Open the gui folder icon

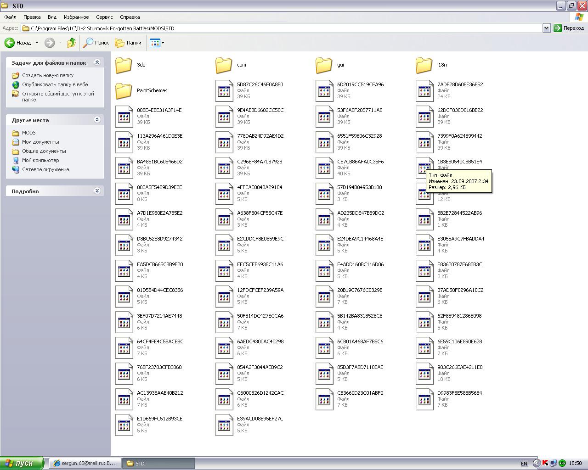point(324,65)
